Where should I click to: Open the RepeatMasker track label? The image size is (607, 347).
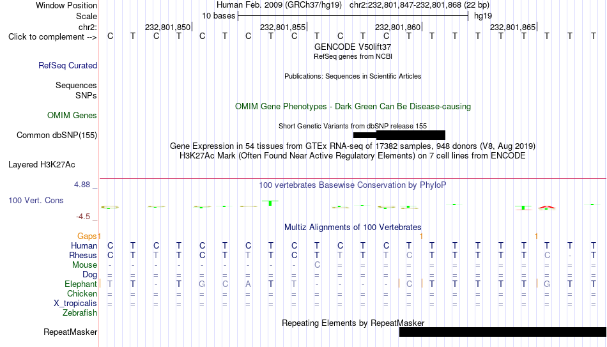pyautogui.click(x=70, y=332)
